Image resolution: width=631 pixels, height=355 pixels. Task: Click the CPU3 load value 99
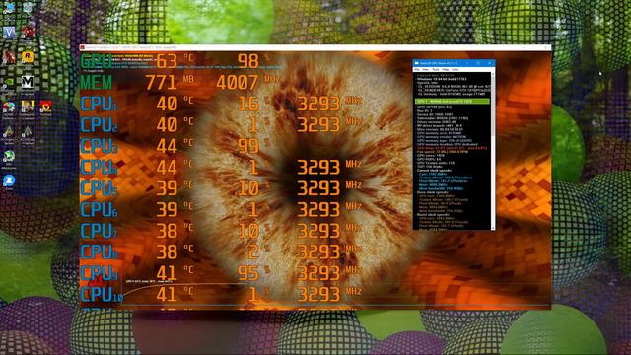(x=247, y=146)
